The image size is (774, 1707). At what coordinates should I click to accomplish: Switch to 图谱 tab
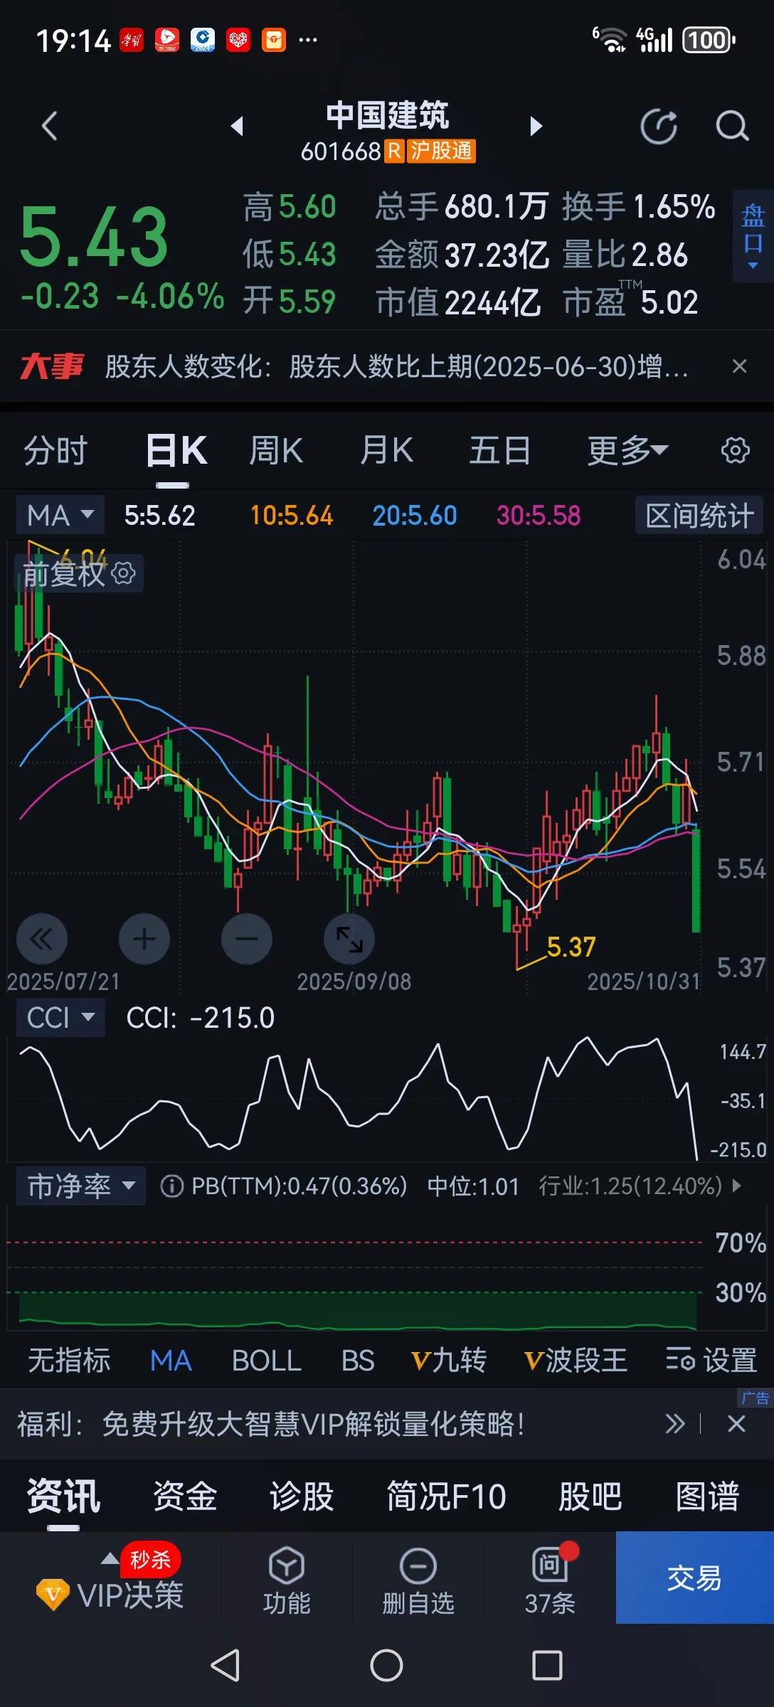click(707, 1496)
